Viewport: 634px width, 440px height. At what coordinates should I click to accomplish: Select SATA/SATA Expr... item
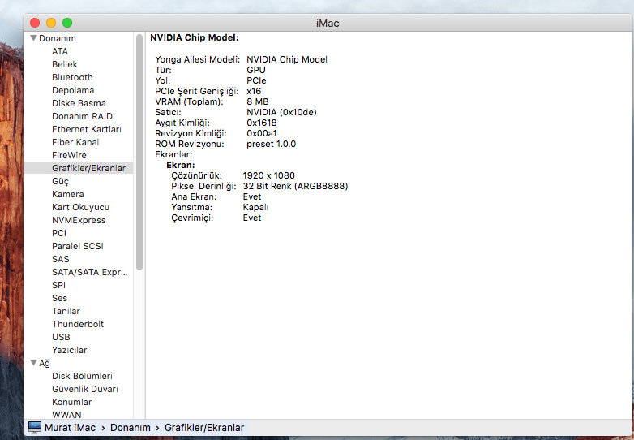click(89, 272)
